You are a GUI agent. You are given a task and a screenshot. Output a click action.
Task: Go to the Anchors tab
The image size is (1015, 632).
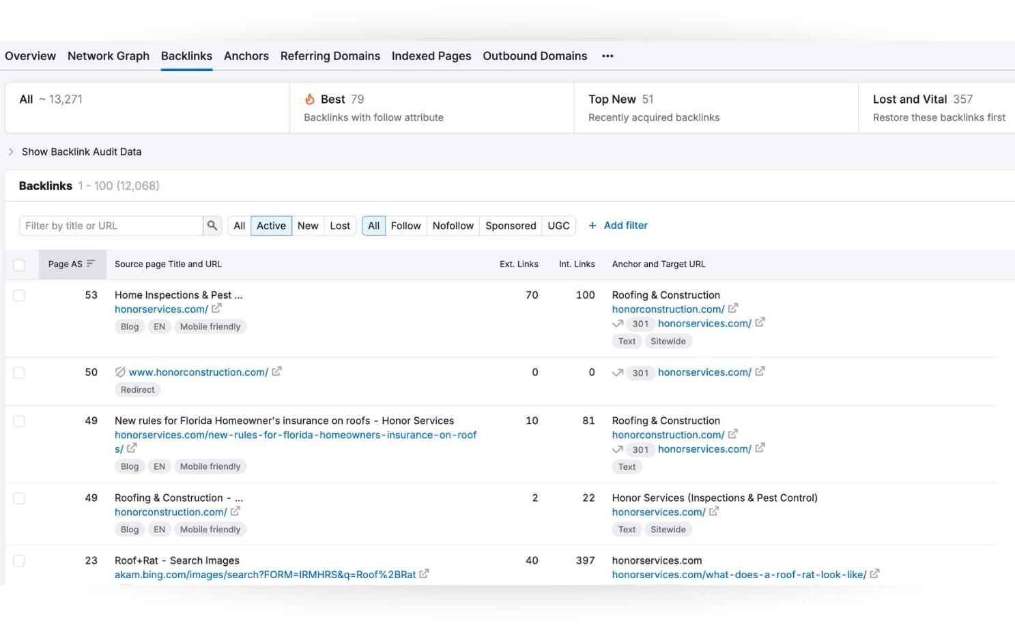click(246, 56)
